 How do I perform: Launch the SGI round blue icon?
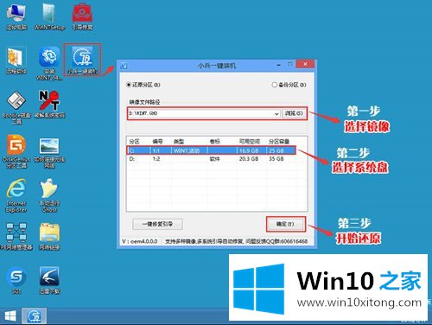(16, 280)
